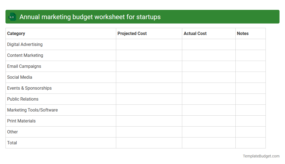Click the Marketing Tools/Software row label
This screenshot has width=285, height=164.
[x=32, y=110]
